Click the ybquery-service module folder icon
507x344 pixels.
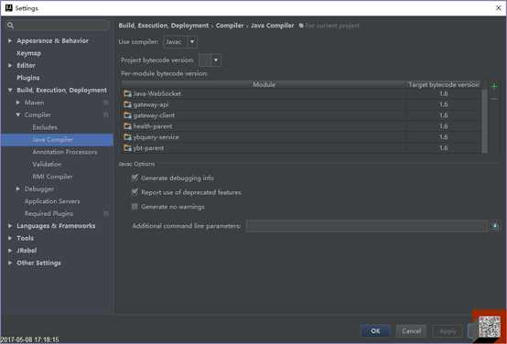pyautogui.click(x=128, y=137)
